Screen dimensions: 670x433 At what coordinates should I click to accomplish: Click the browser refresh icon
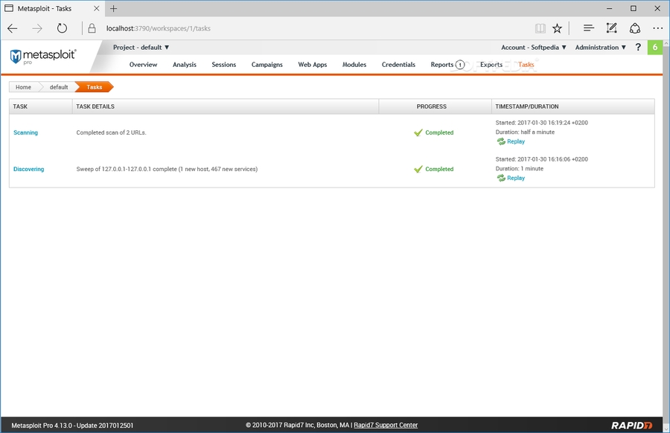62,28
